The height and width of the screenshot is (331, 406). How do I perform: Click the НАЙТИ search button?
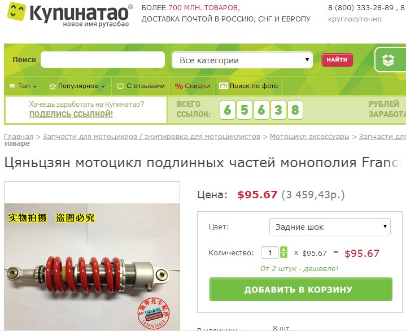[337, 60]
